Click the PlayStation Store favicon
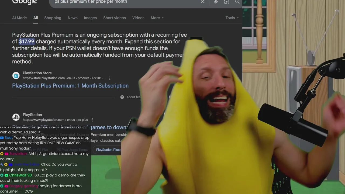Viewport: 345px width, 194px height. (x=16, y=75)
